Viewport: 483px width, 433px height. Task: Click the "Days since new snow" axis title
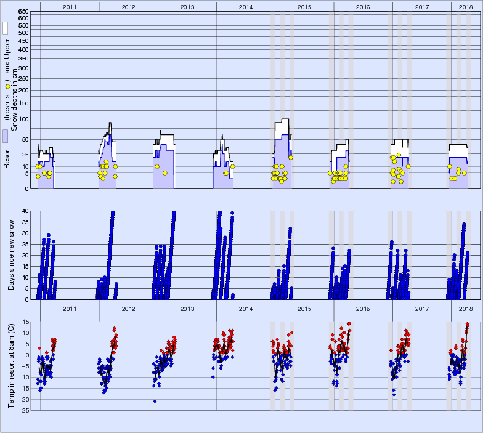[11, 255]
